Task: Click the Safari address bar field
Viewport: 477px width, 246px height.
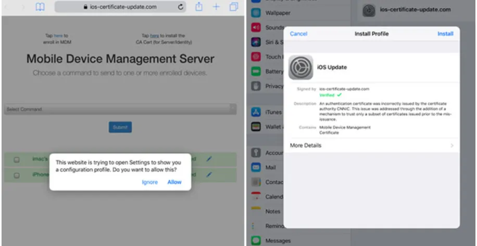Action: point(120,7)
